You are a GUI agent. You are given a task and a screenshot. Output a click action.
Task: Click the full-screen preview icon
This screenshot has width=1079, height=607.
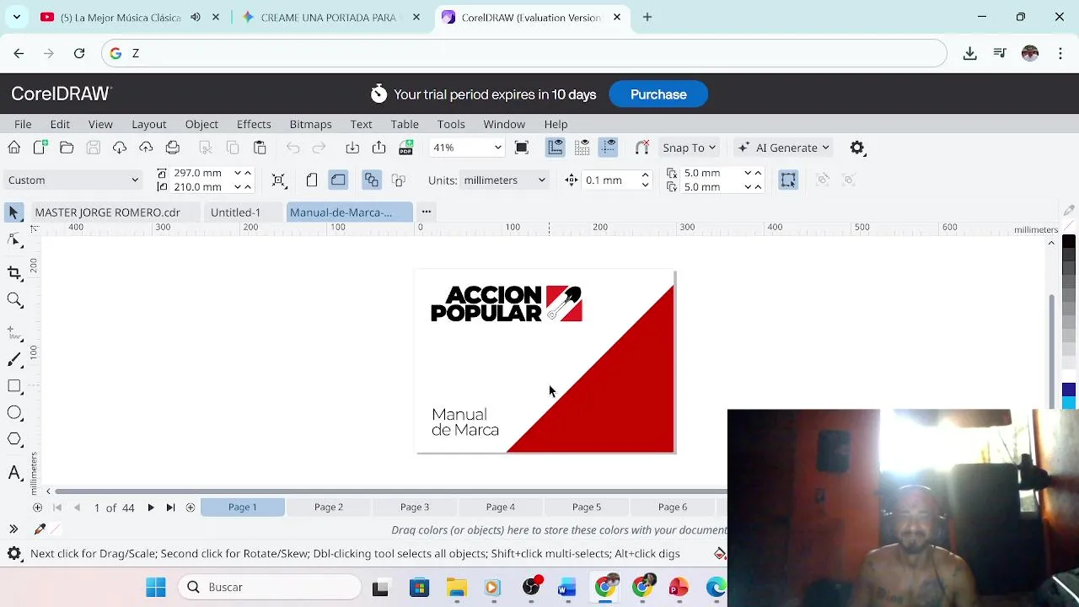522,148
